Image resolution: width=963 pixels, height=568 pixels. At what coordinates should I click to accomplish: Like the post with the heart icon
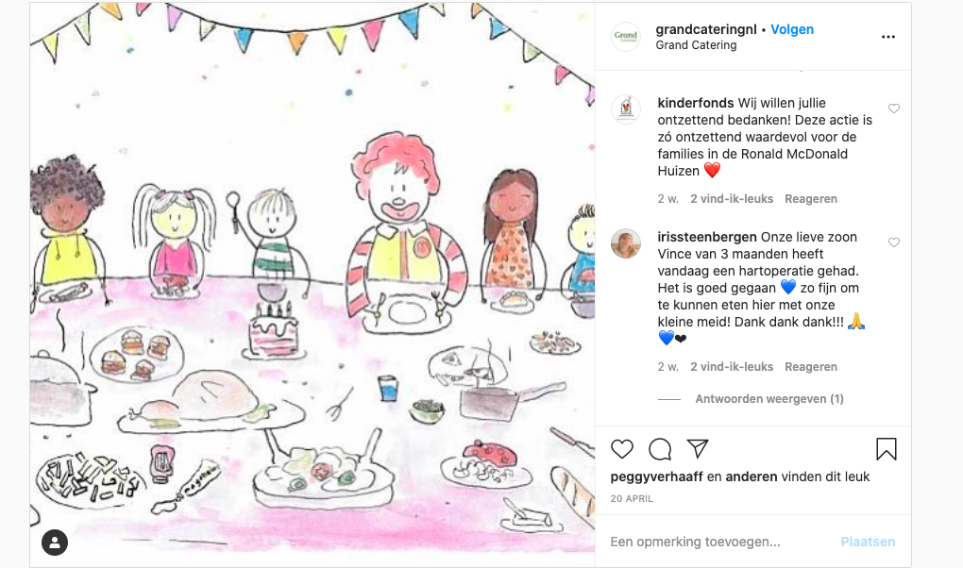[621, 449]
